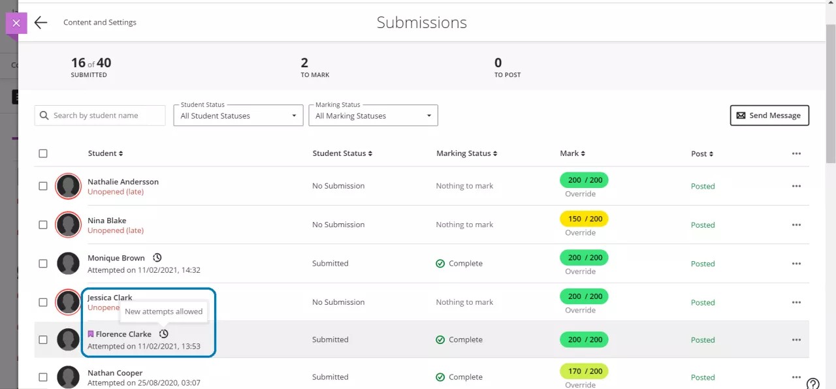Screen dimensions: 836x389
Task: Close the panel with purple X button
Action: tap(16, 23)
